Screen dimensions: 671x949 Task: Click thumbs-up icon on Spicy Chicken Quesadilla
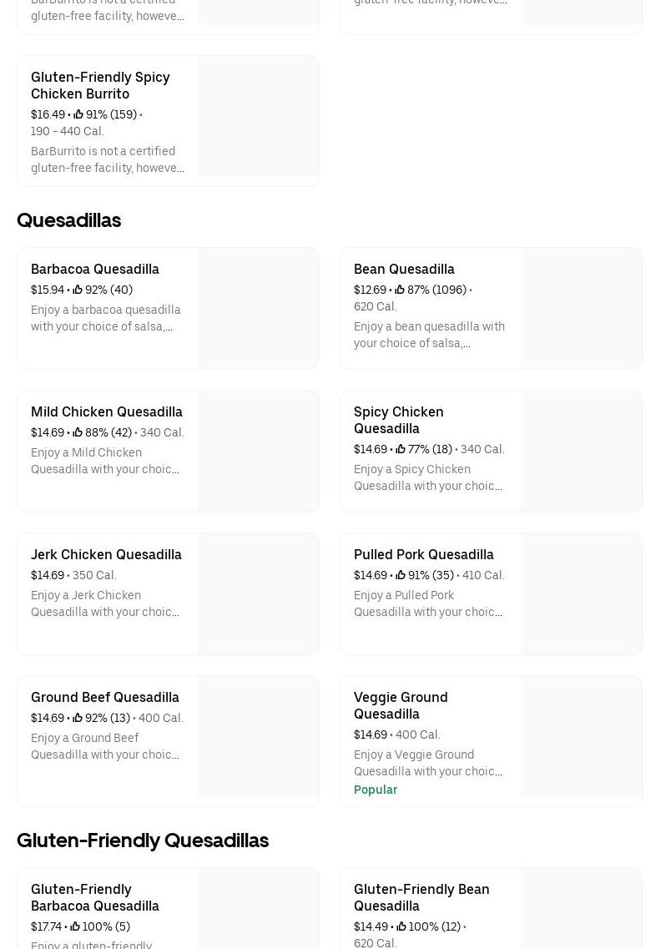(x=401, y=450)
